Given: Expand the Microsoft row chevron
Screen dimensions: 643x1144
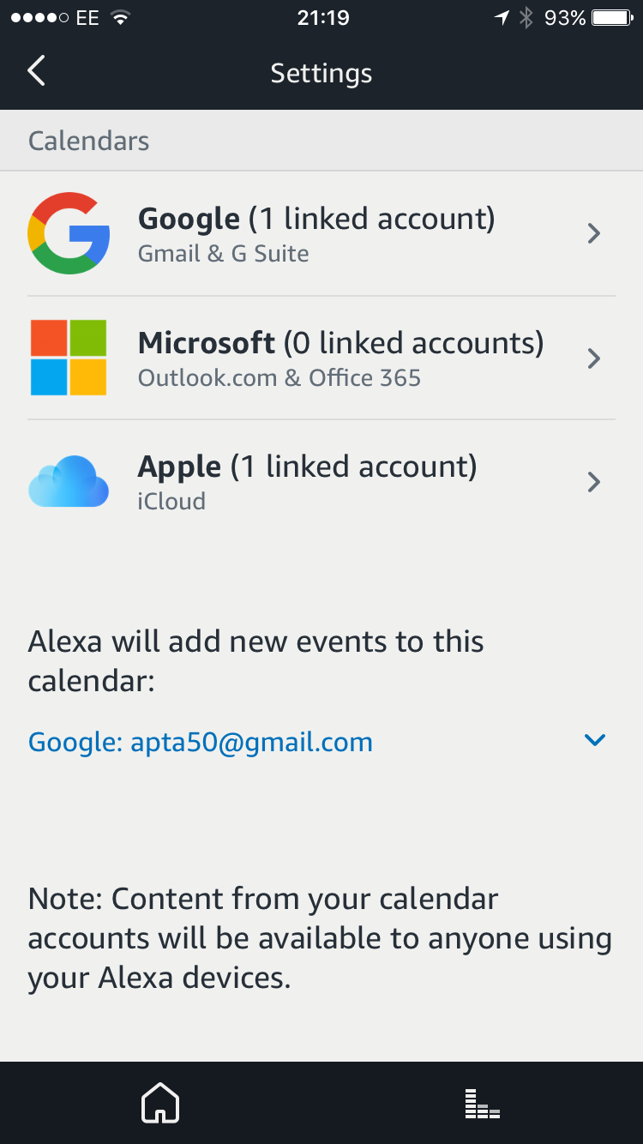Looking at the screenshot, I should [x=593, y=358].
